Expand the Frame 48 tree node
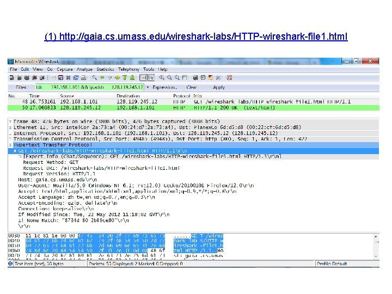The width and height of the screenshot is (392, 294). click(10, 121)
